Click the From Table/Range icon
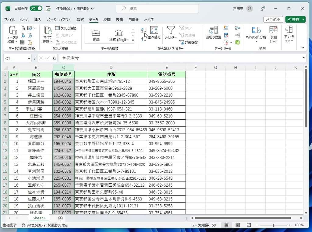Screen dimensions: 312x232 23,42
